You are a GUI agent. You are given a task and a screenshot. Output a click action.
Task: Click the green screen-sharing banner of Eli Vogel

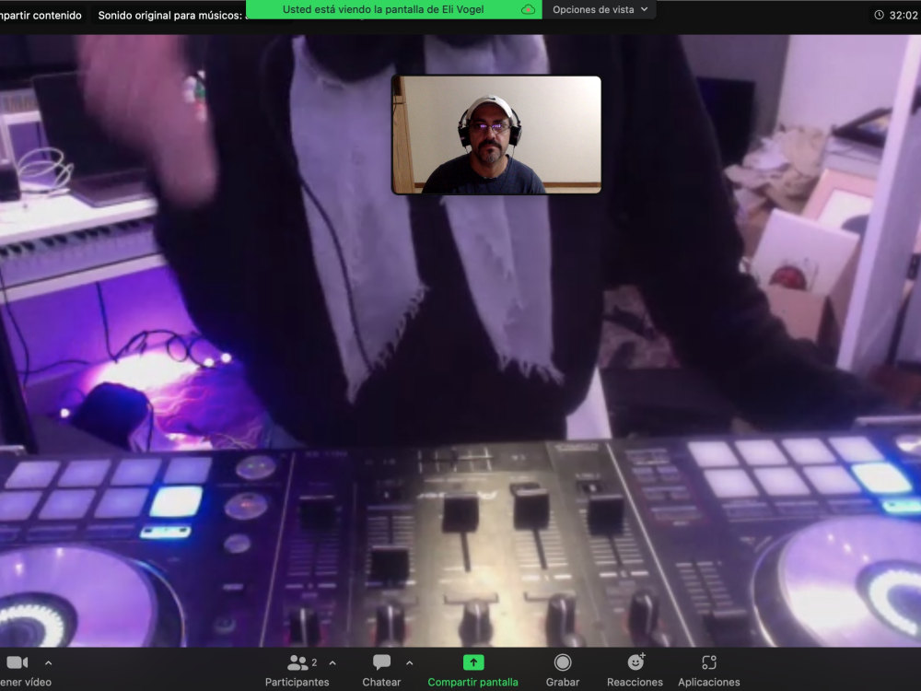pos(393,9)
